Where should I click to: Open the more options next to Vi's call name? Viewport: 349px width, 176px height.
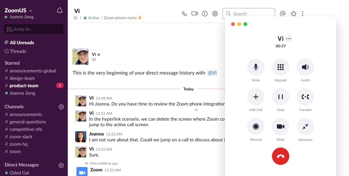click(x=289, y=39)
